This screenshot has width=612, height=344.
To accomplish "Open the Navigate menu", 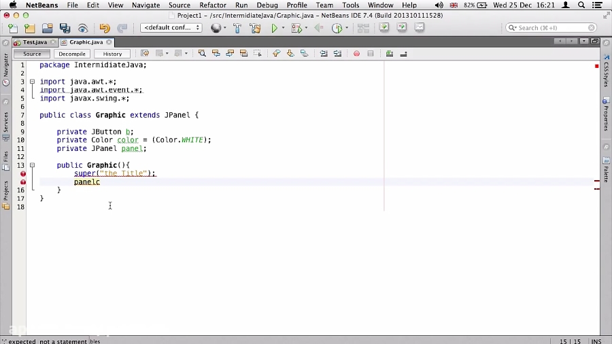I will coord(146,5).
